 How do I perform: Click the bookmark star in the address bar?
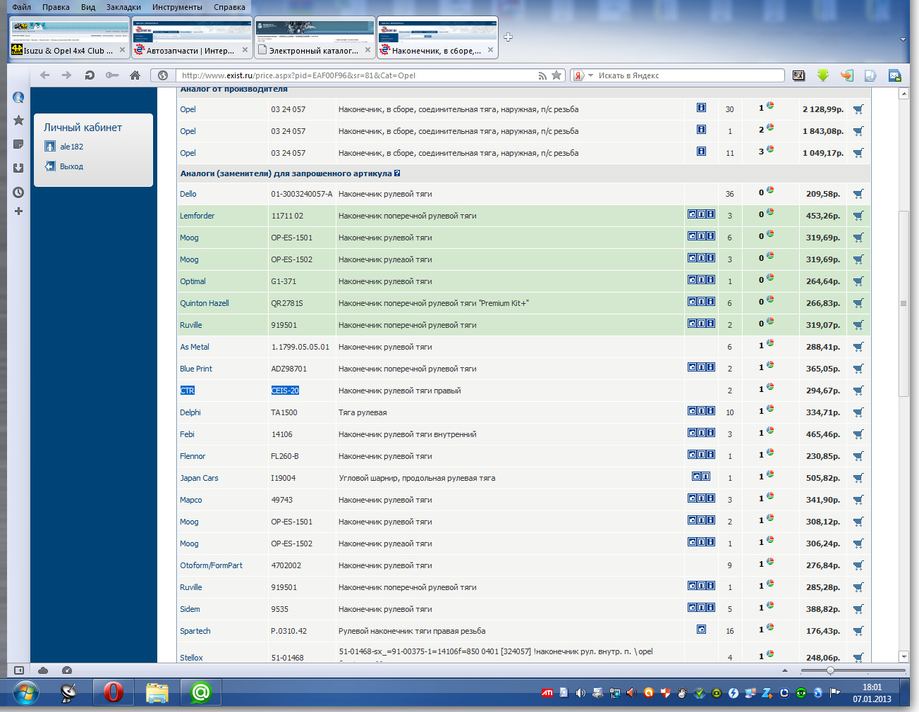pos(556,75)
